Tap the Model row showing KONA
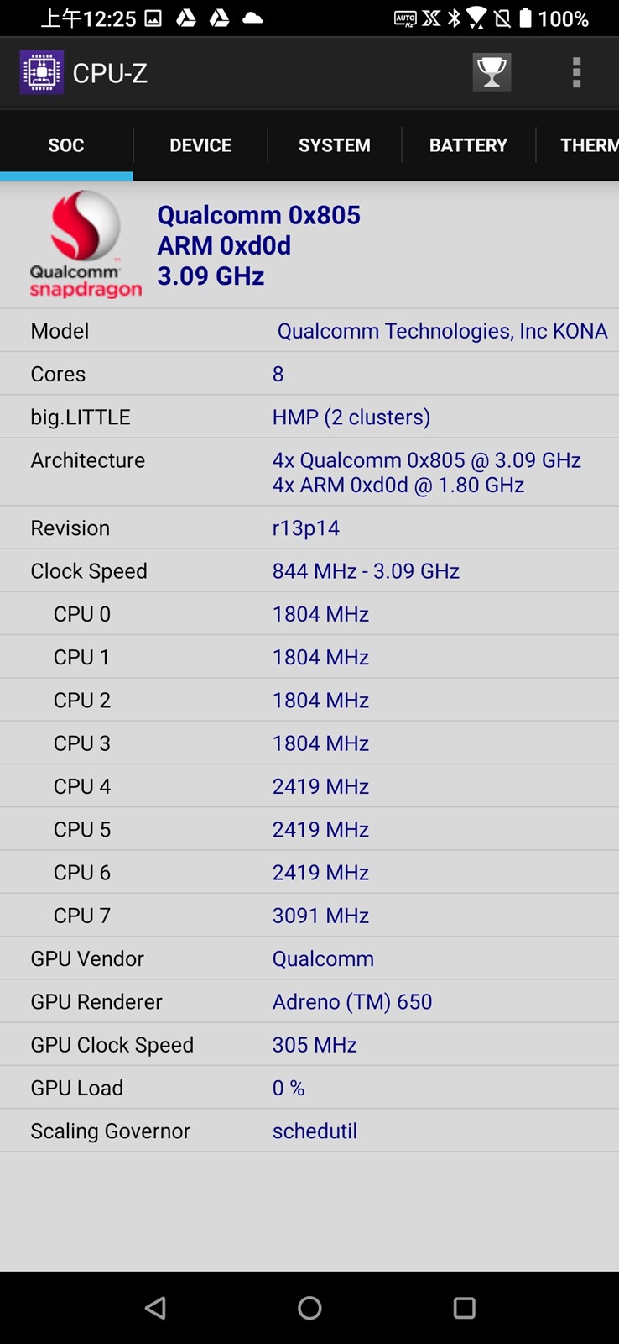Image resolution: width=619 pixels, height=1344 pixels. pos(309,331)
